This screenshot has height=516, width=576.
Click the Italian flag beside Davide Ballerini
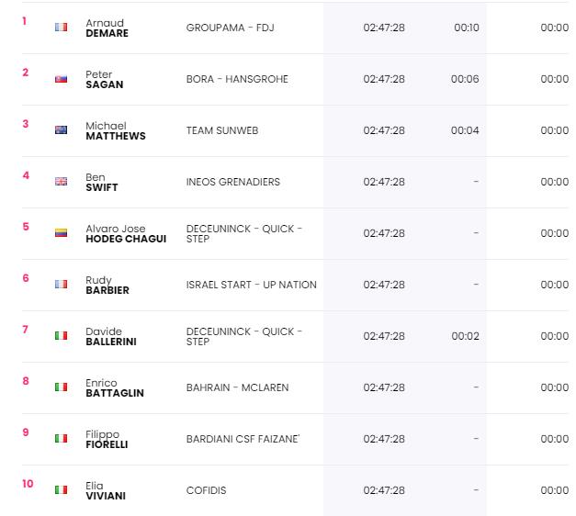(x=61, y=336)
